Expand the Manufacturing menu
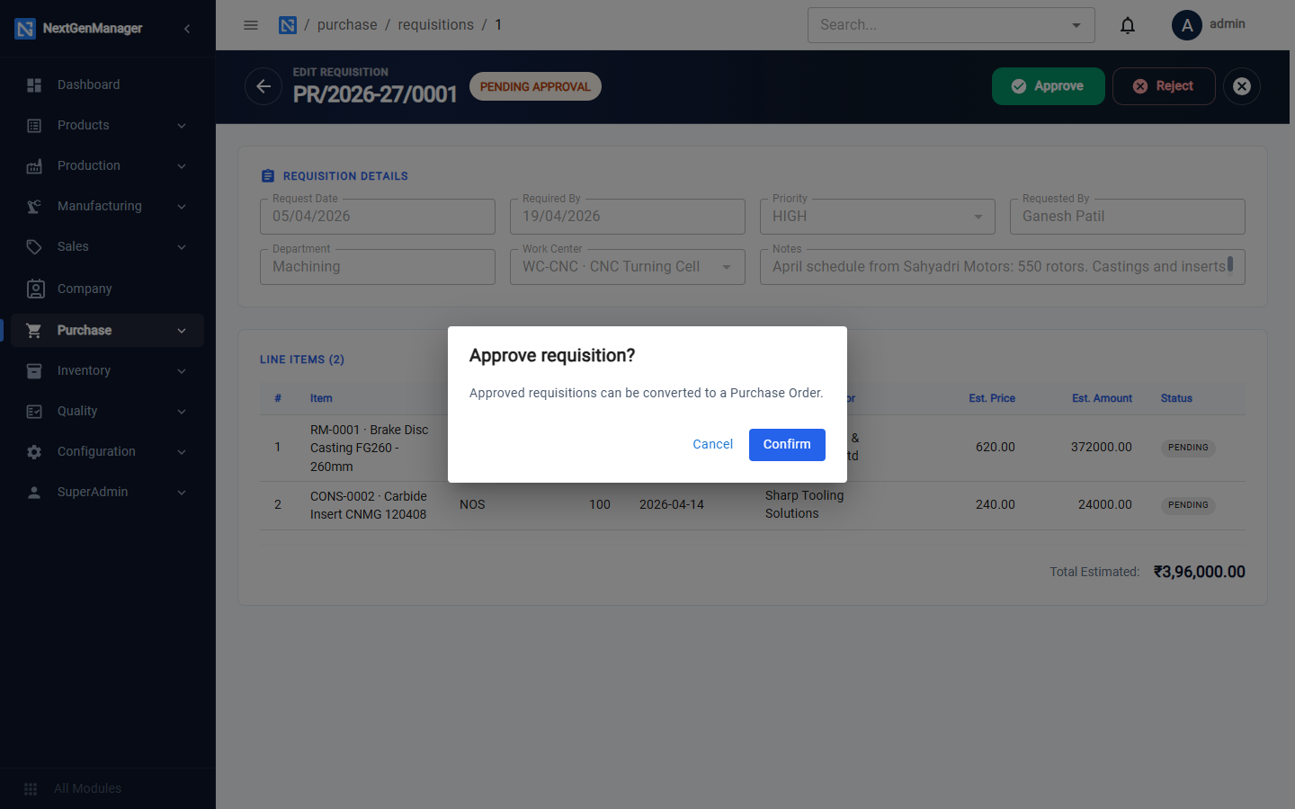The height and width of the screenshot is (809, 1295). point(182,207)
